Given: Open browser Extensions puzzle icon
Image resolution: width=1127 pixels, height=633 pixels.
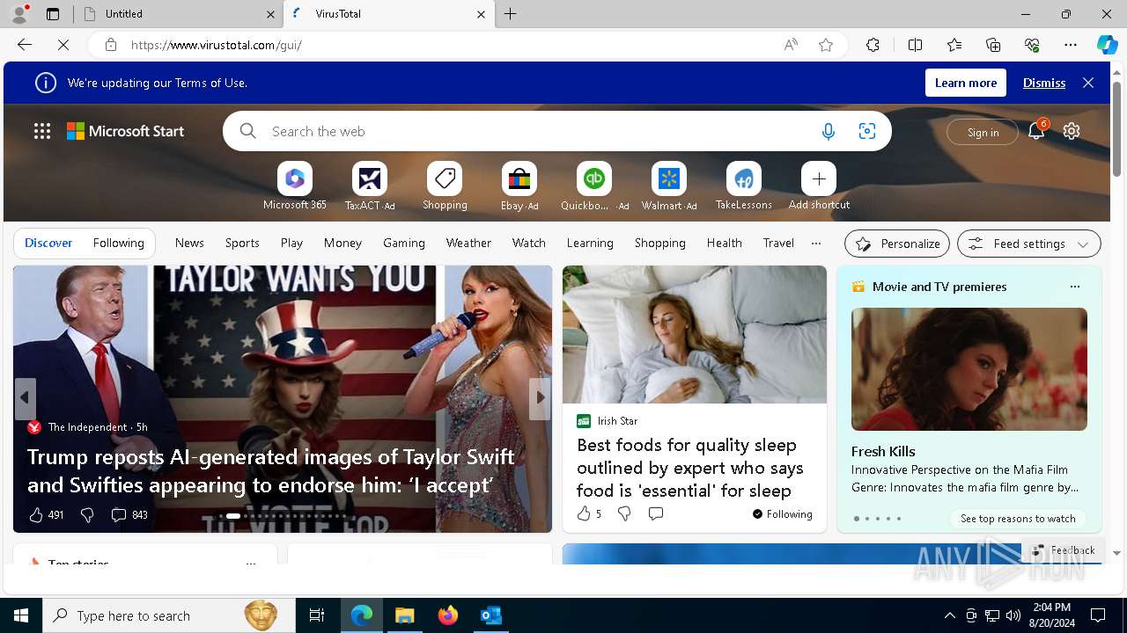Looking at the screenshot, I should (x=873, y=45).
